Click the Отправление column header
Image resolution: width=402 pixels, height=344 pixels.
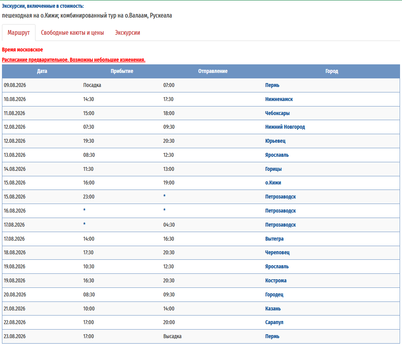click(213, 71)
